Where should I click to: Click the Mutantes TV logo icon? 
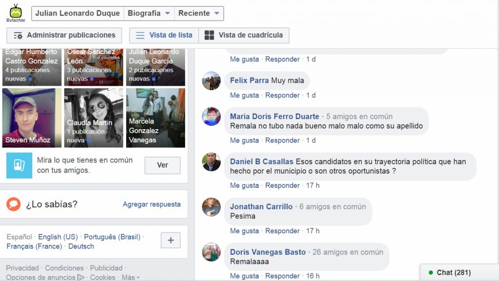[16, 13]
